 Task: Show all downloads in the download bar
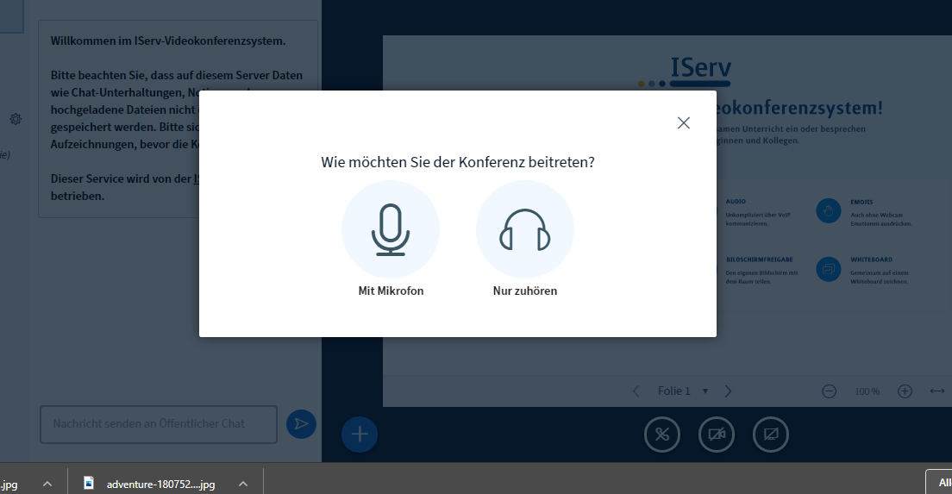pyautogui.click(x=942, y=483)
